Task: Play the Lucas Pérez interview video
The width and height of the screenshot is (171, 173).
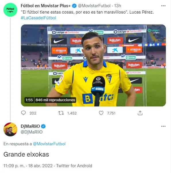Action: 93,65
